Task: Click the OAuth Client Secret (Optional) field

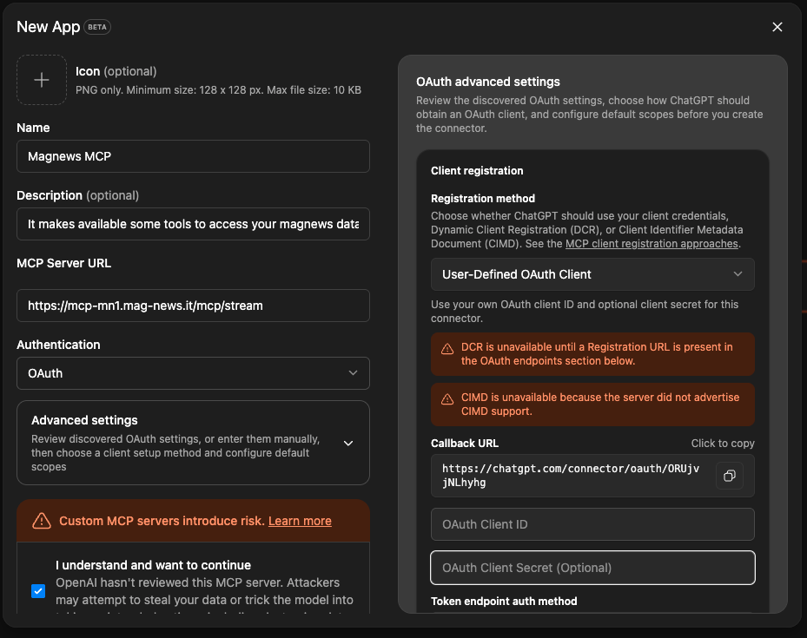Action: click(592, 568)
